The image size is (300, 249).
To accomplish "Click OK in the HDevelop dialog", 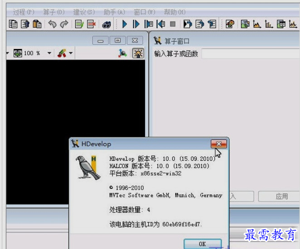I will coord(203,244).
